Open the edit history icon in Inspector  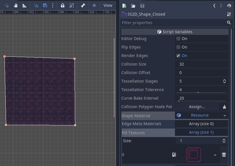(x=229, y=5)
